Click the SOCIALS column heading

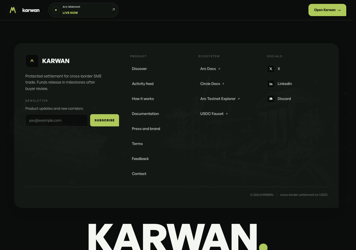(275, 56)
